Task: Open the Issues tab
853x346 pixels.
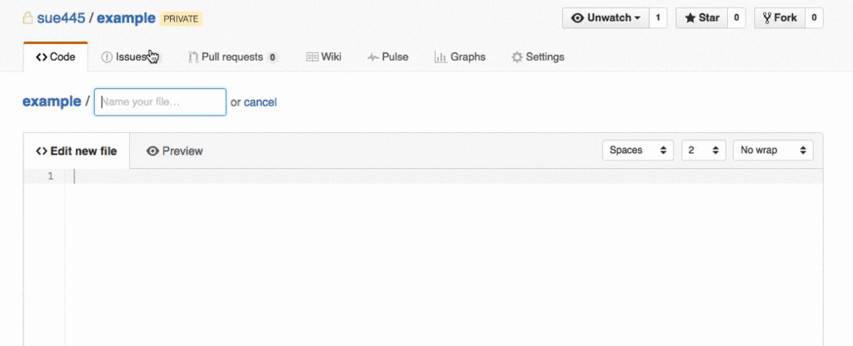Action: [131, 57]
